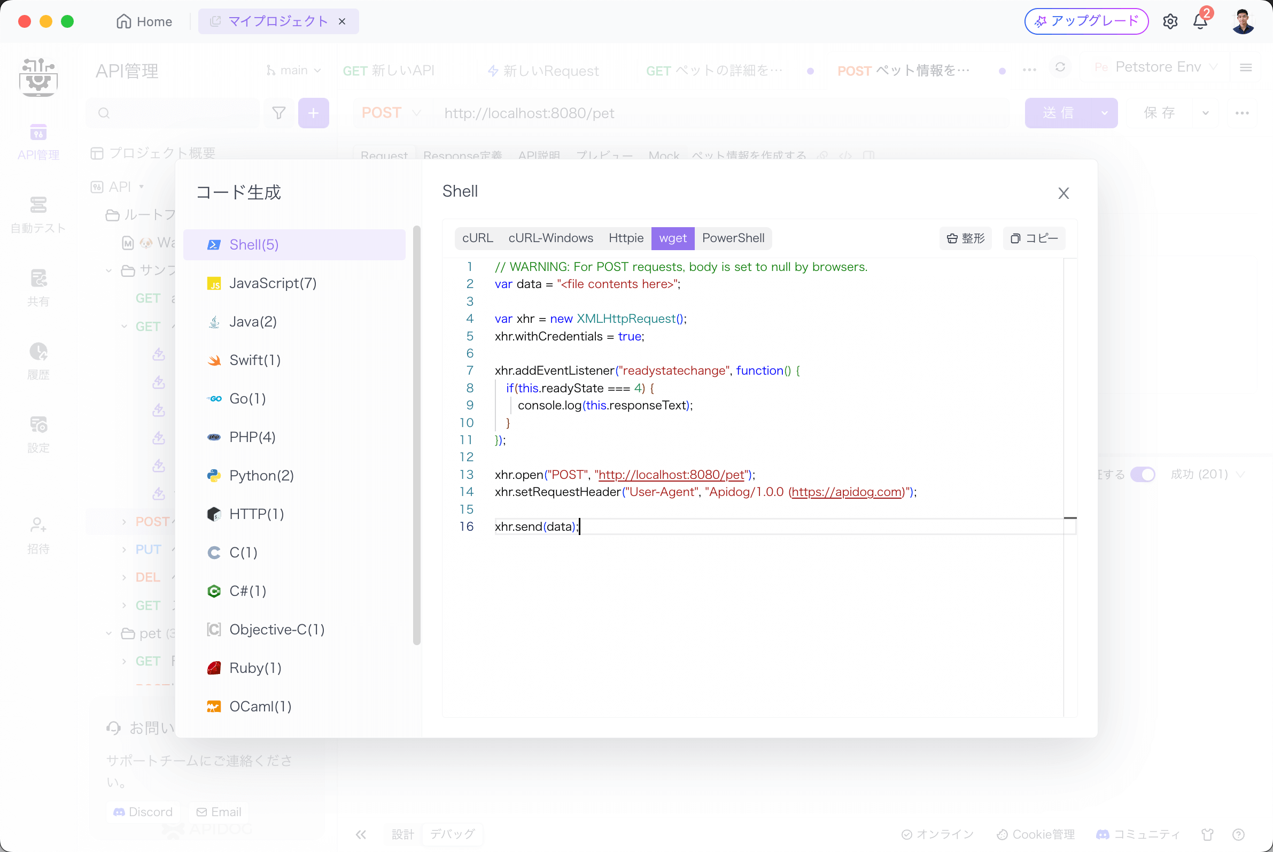Toggle the validation switch near 成功 (201)
This screenshot has width=1273, height=852.
1143,474
